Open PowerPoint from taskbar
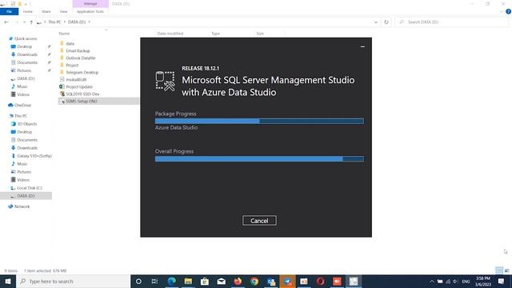This screenshot has height=288, width=512. [x=304, y=281]
